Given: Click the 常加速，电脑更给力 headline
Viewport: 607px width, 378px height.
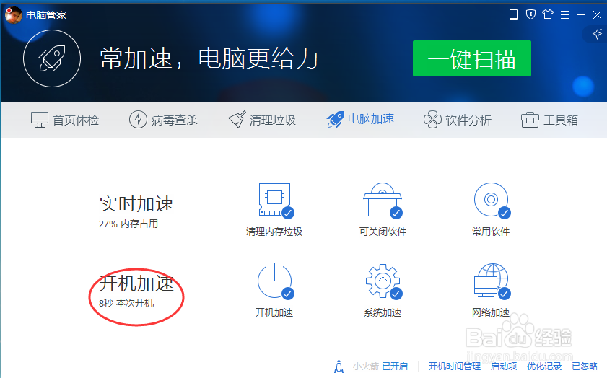Looking at the screenshot, I should coord(209,58).
